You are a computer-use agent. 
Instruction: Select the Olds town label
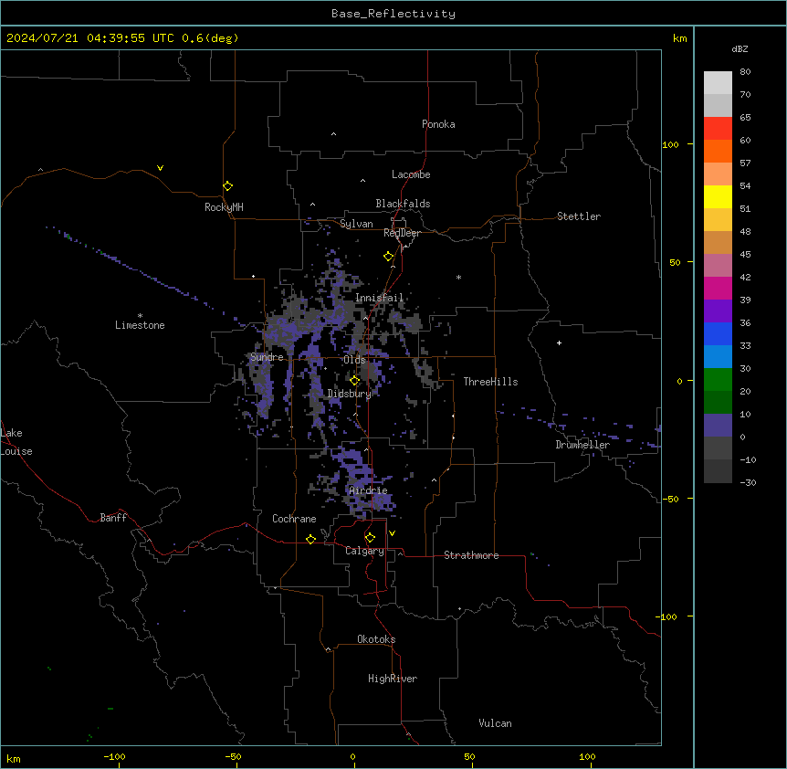(x=354, y=360)
